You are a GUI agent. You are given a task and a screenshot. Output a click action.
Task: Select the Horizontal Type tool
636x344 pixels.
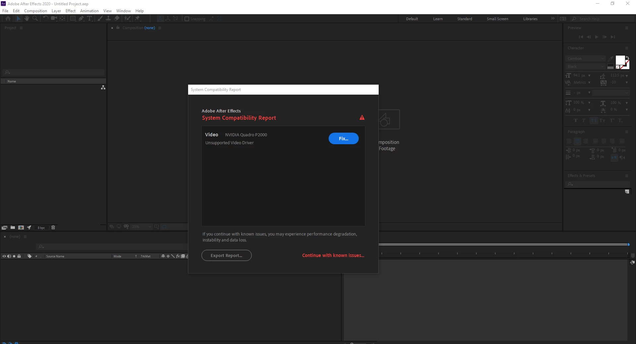pos(89,19)
